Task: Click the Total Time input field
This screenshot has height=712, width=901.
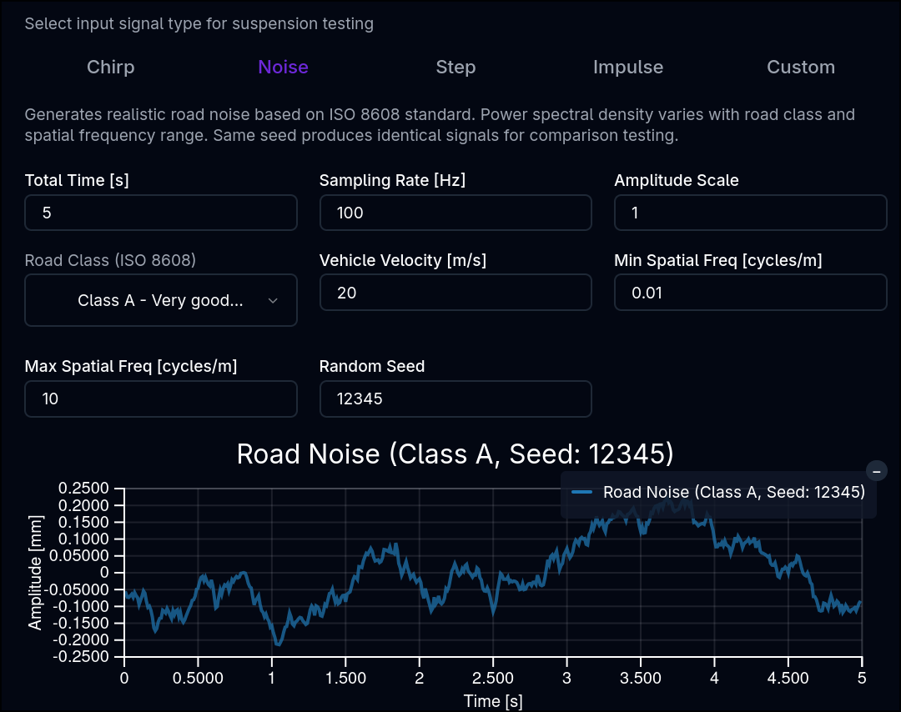Action: tap(161, 213)
